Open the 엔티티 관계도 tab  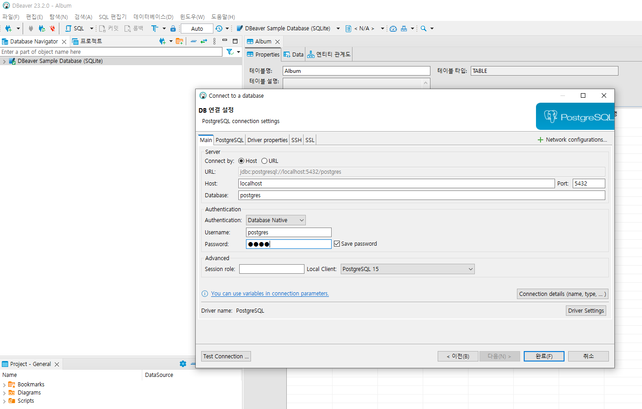328,55
